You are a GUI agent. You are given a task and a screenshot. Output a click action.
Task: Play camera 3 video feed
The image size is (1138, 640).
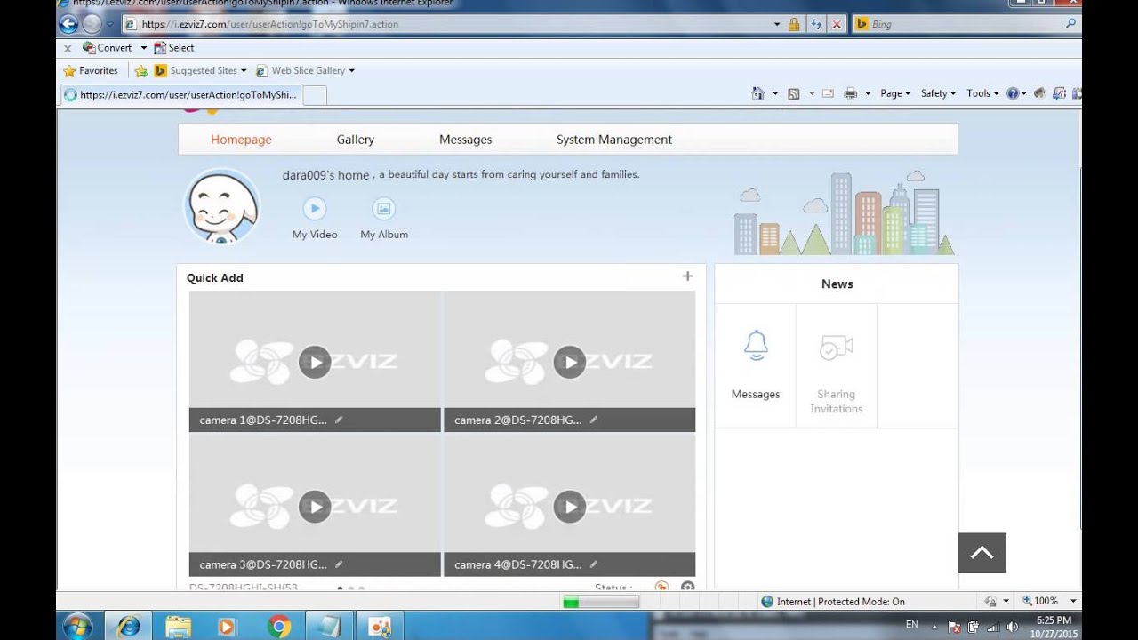click(315, 507)
